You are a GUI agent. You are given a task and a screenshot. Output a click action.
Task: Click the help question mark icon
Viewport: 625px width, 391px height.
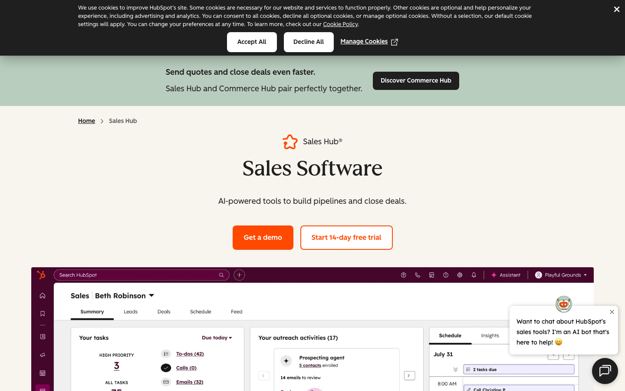click(446, 275)
